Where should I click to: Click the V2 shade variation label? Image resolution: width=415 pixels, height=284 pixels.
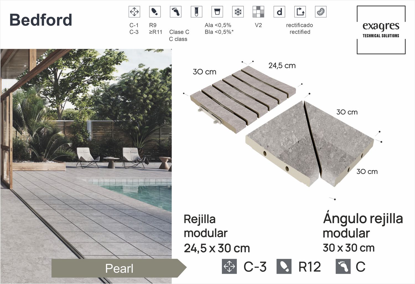pos(258,25)
